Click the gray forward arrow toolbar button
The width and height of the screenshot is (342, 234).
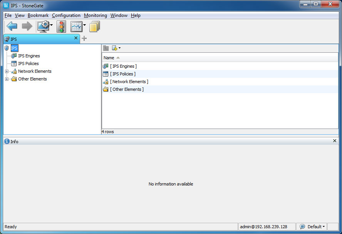pos(27,26)
